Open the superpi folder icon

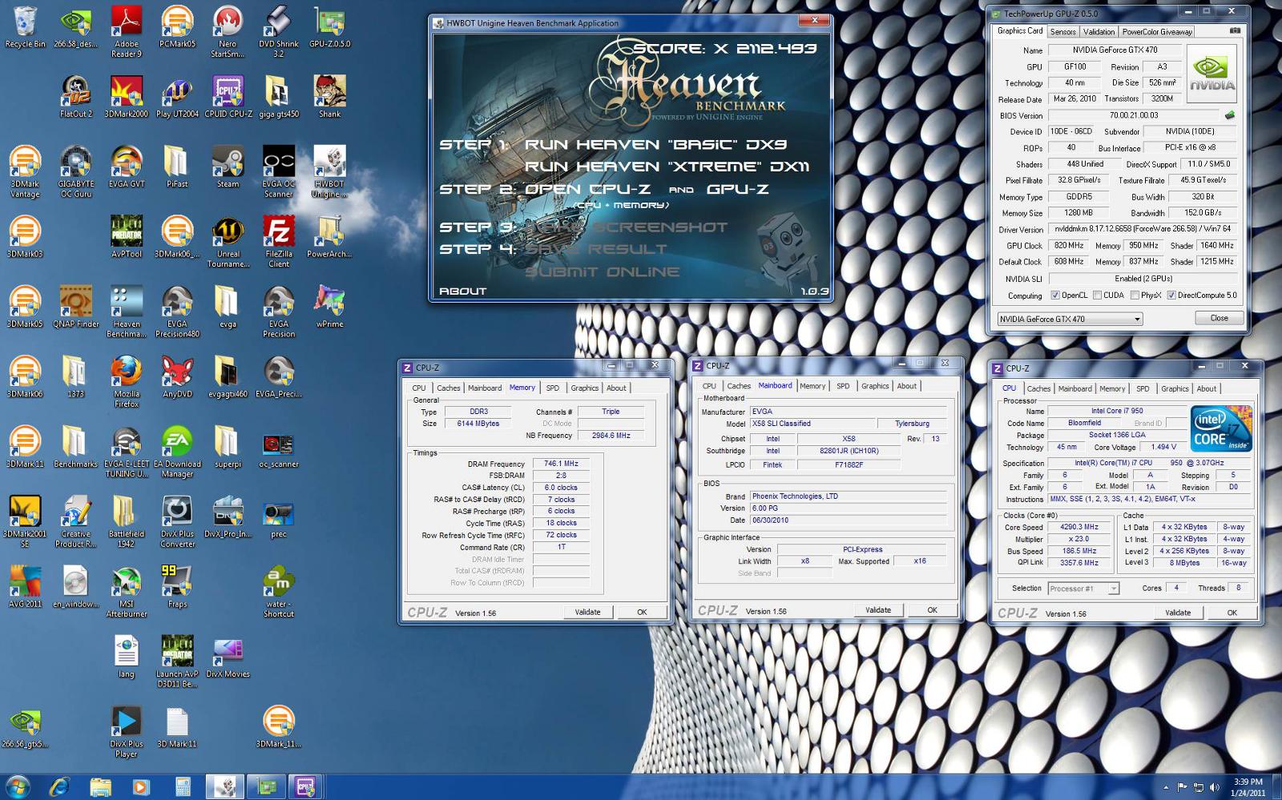[228, 447]
